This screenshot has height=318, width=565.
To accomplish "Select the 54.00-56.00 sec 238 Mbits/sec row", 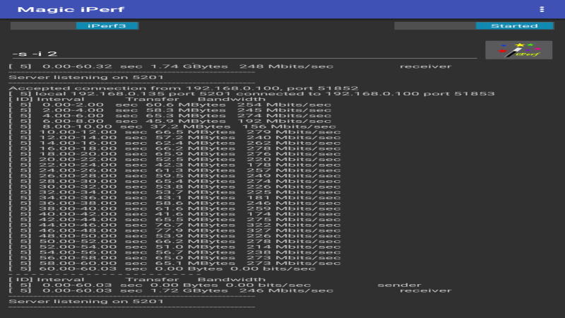I will pyautogui.click(x=174, y=252).
